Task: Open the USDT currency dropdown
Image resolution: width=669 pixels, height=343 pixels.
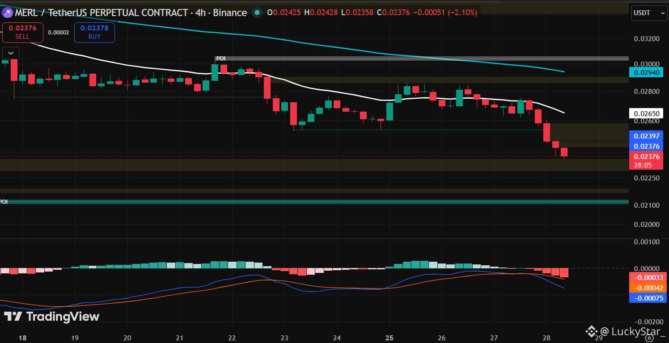Action: click(649, 13)
